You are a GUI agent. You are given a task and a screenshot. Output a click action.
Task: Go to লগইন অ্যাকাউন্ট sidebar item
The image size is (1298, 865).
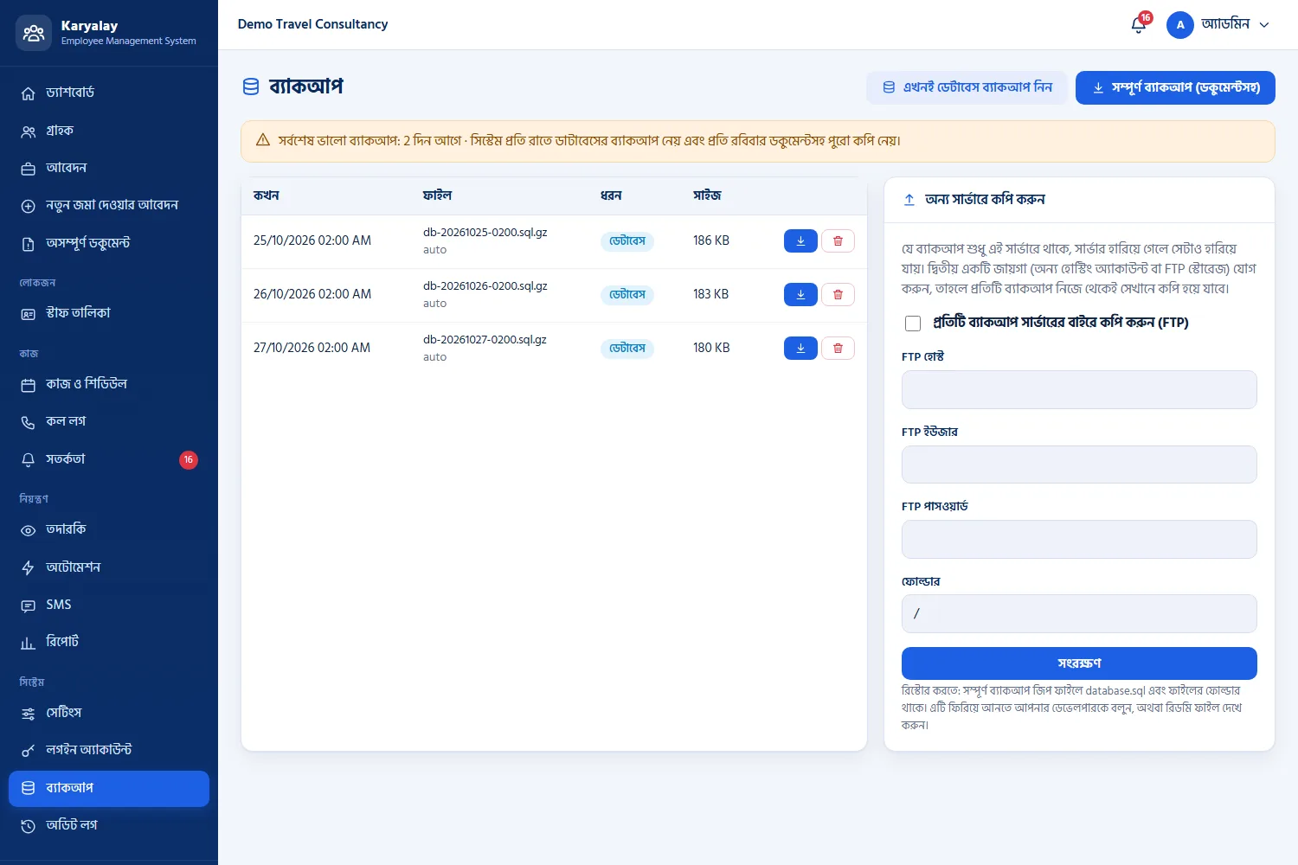point(109,750)
